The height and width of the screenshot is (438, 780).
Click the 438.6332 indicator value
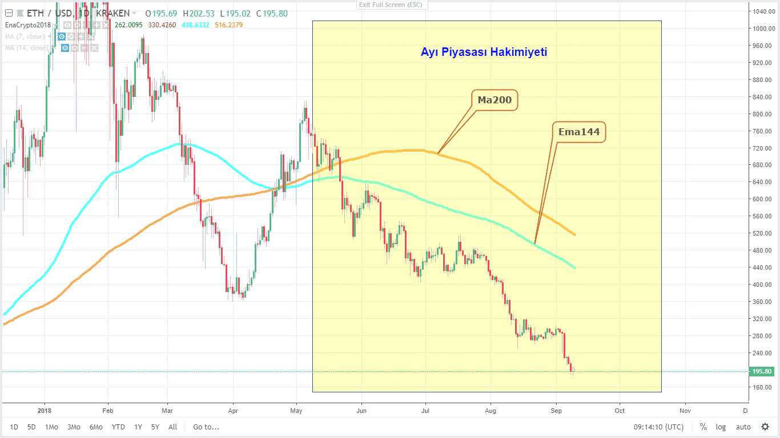click(x=195, y=25)
